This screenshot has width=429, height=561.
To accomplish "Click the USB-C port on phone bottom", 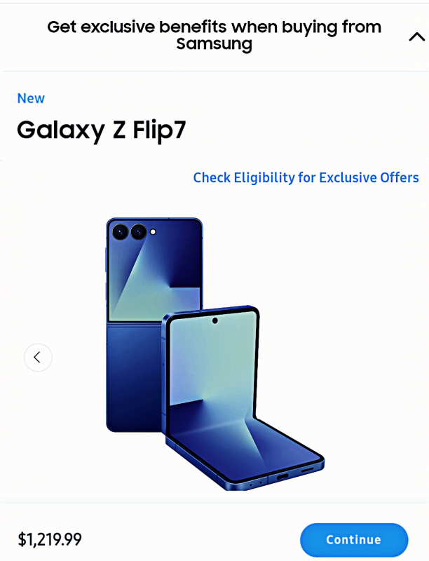I will (282, 477).
